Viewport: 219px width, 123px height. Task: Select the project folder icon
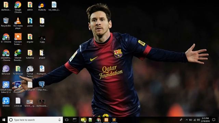tap(42, 54)
